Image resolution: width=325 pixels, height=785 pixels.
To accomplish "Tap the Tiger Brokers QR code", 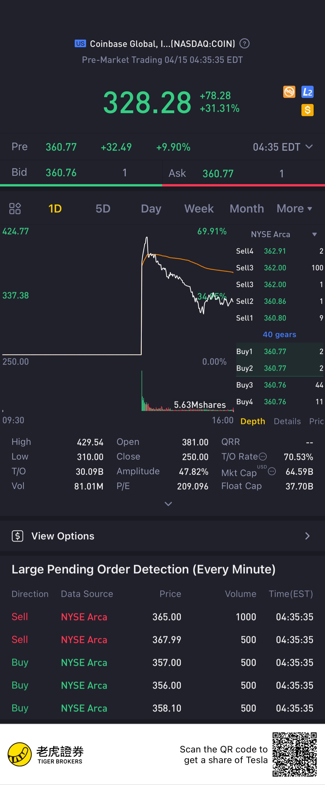I will [294, 755].
